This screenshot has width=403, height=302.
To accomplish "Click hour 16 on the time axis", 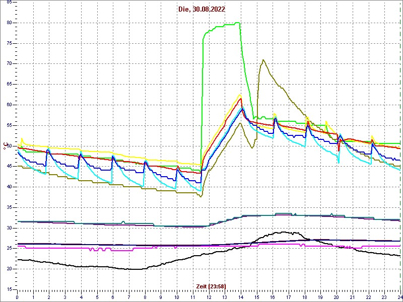I will click(x=273, y=297).
